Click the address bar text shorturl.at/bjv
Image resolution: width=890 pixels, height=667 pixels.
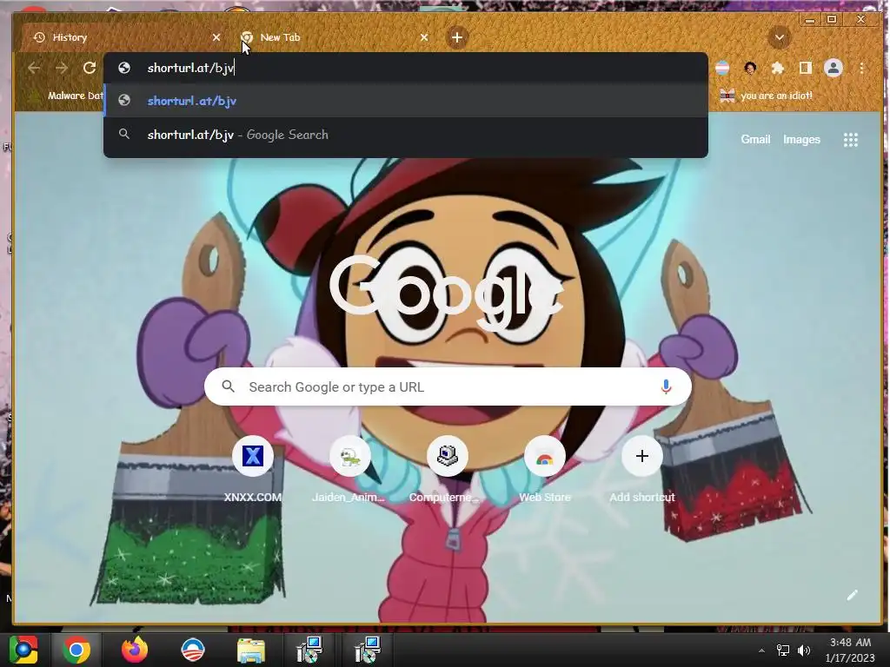[x=190, y=68]
